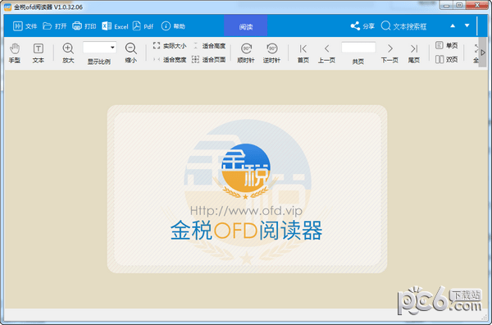Open 帮助 help info
Image resolution: width=492 pixels, height=325 pixels.
pos(173,26)
